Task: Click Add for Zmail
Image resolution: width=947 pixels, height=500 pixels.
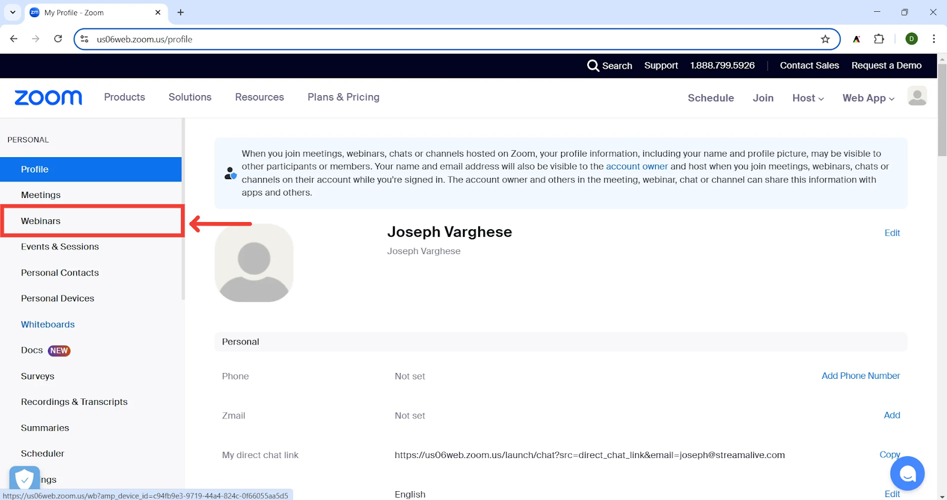Action: (x=892, y=415)
